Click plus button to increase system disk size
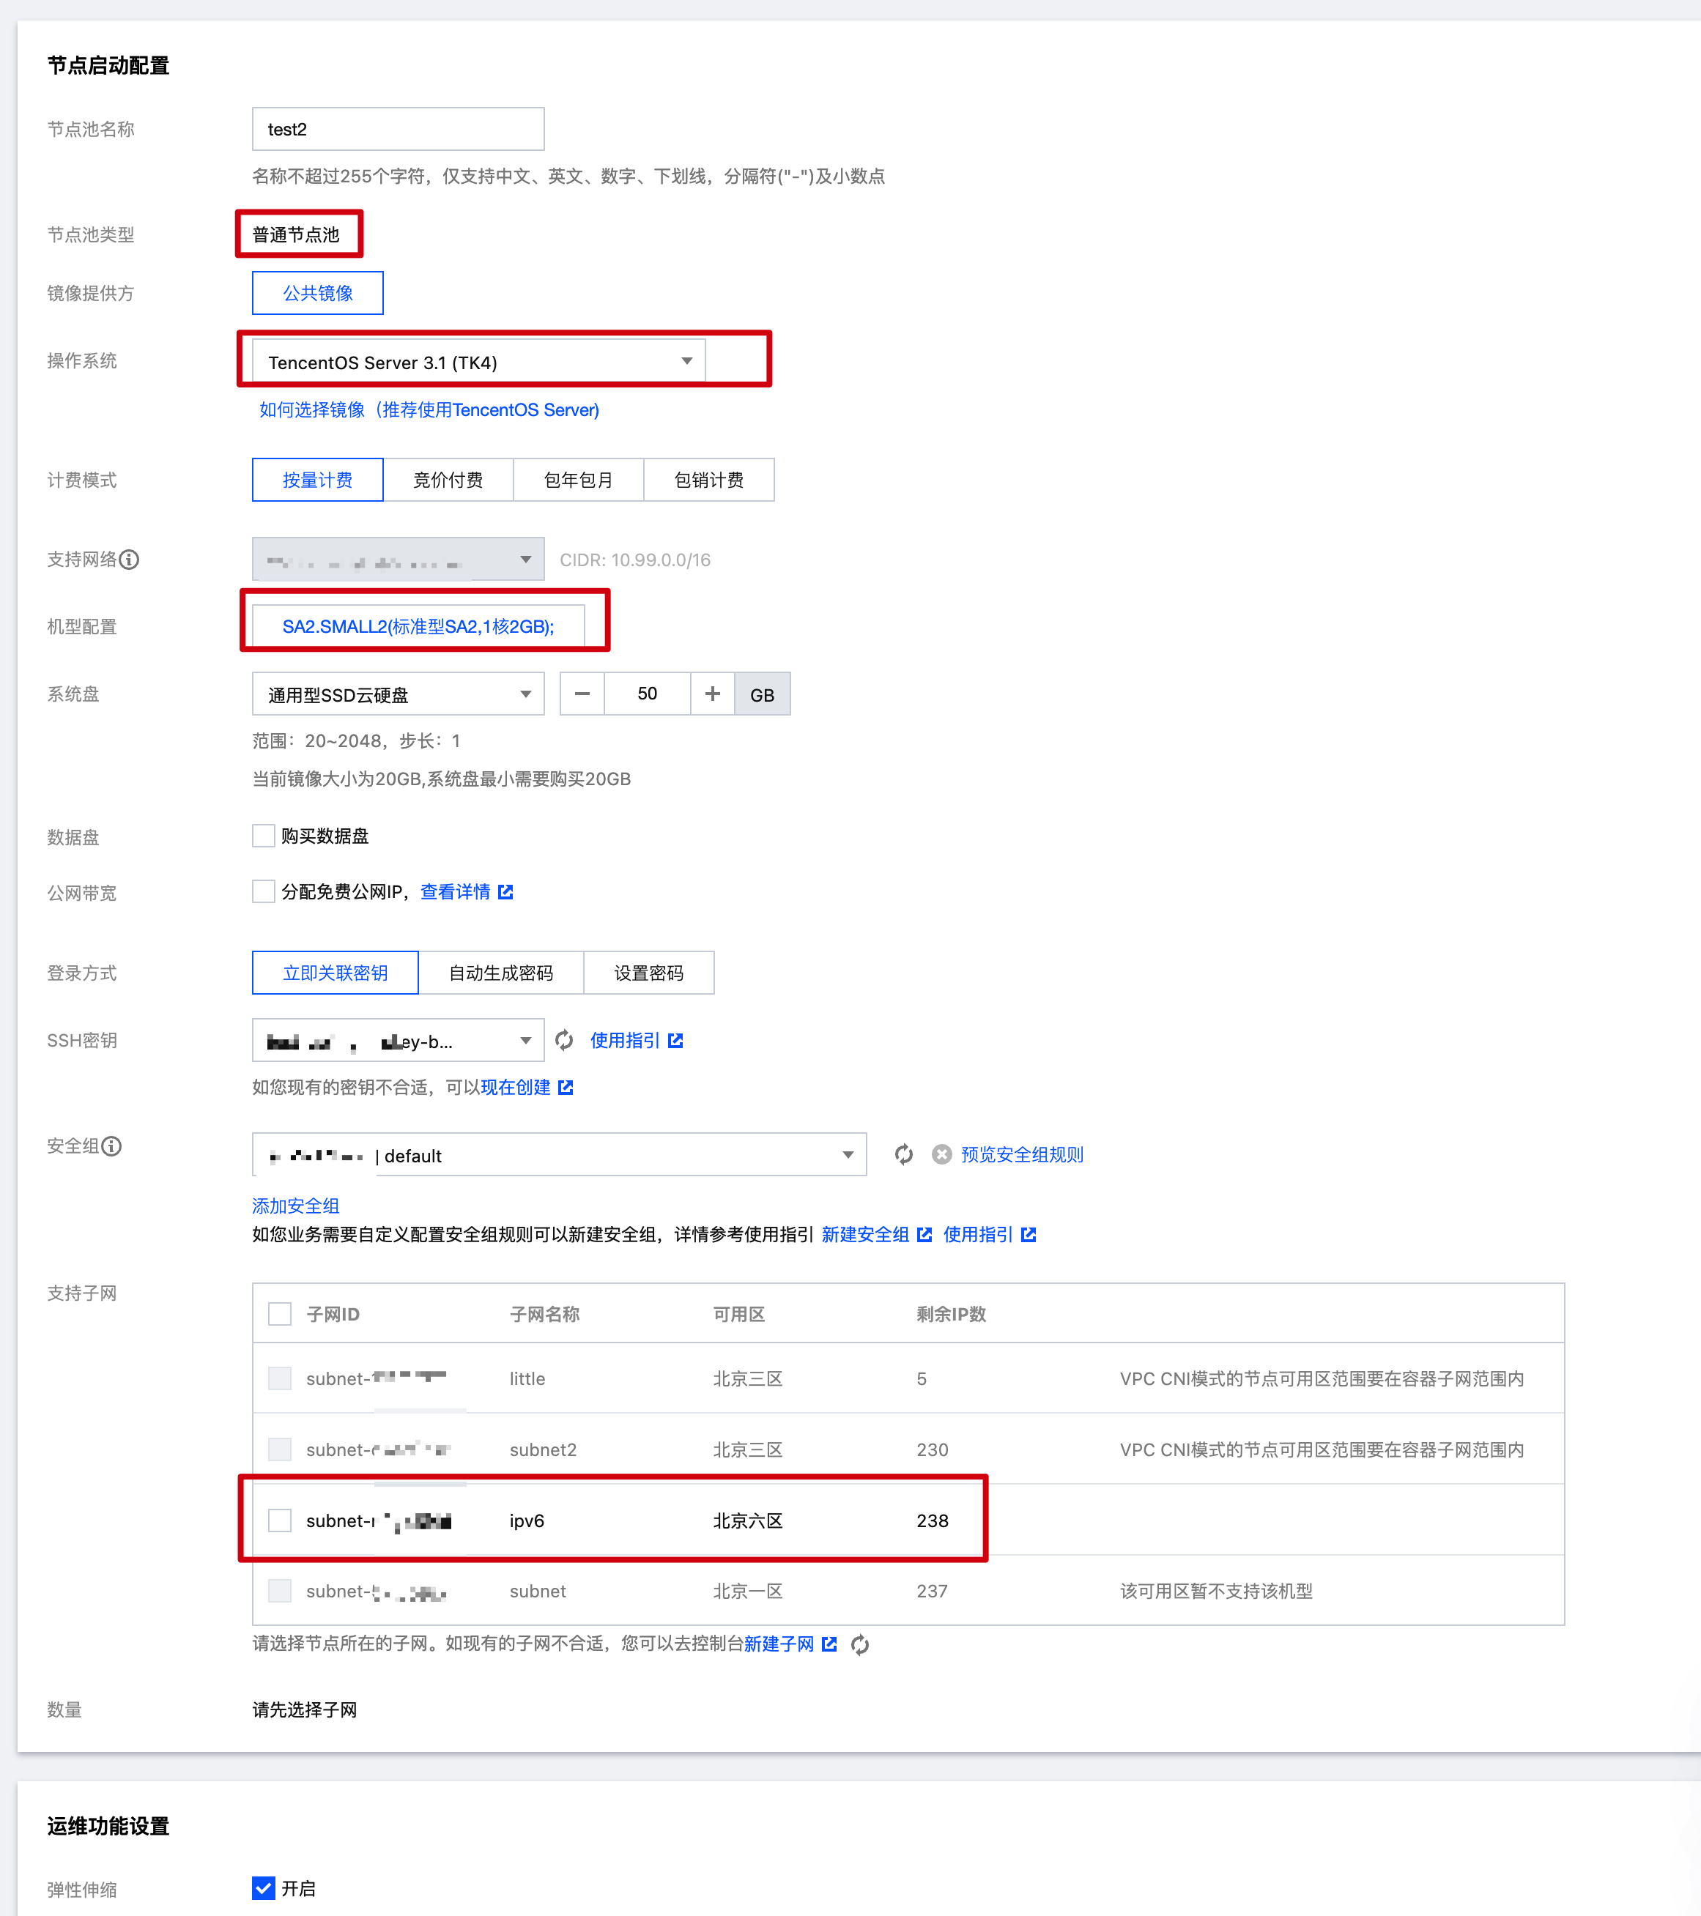 tap(713, 694)
